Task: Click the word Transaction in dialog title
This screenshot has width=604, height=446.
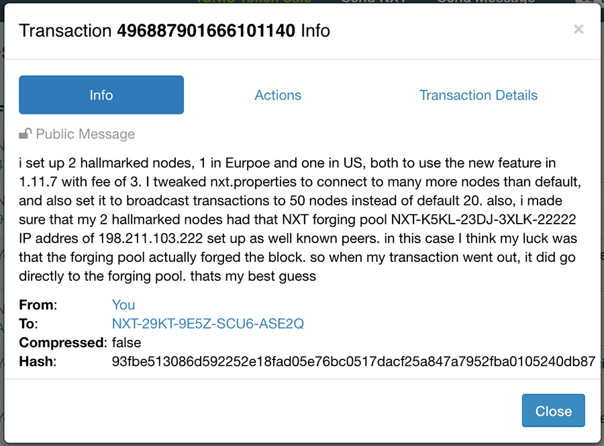Action: click(65, 30)
